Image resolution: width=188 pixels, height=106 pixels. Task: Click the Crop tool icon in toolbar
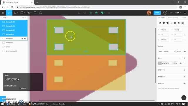coord(109,13)
